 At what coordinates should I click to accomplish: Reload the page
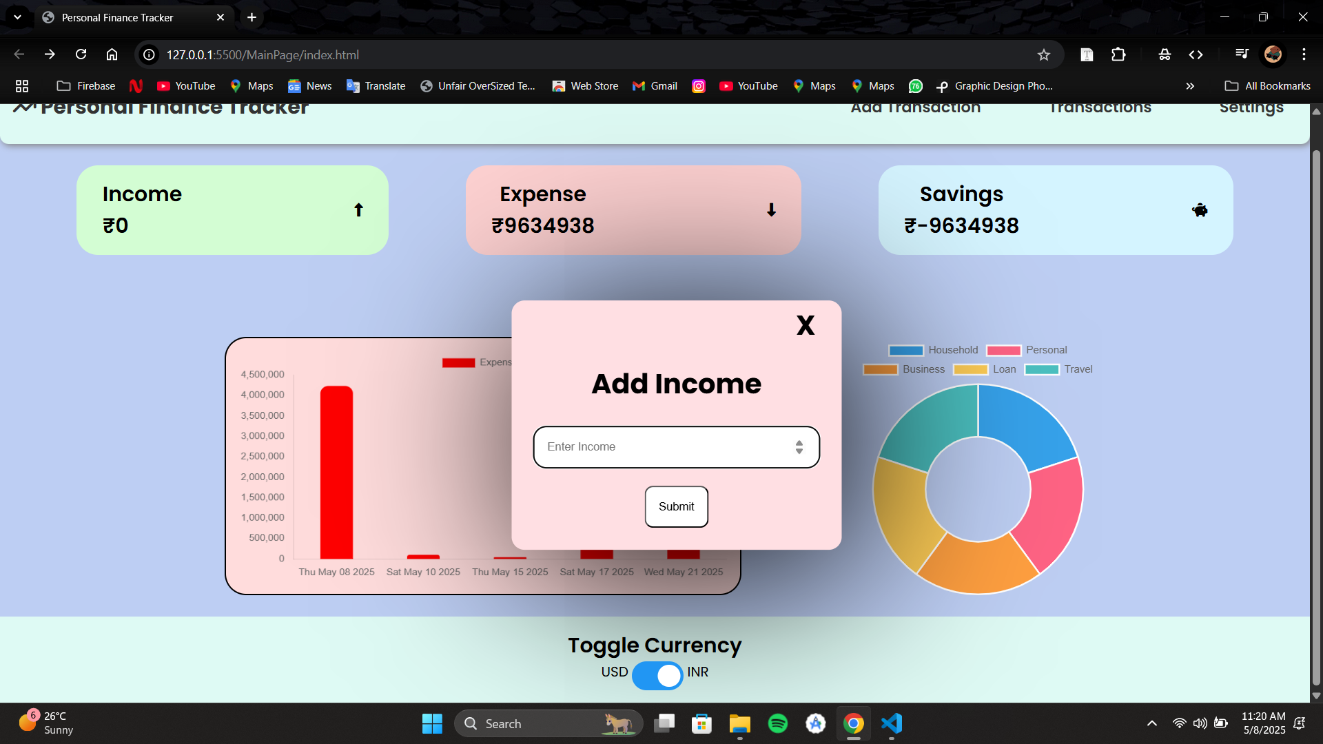point(81,54)
